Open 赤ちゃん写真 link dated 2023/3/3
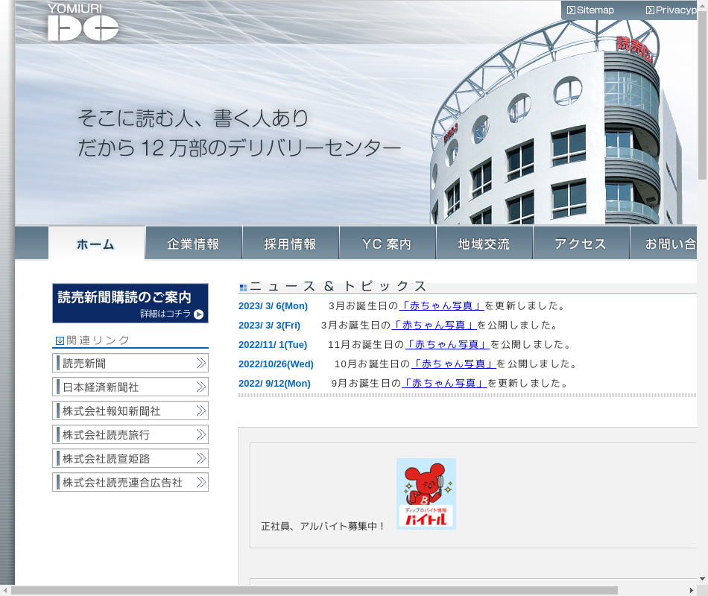708x596 pixels. 434,325
